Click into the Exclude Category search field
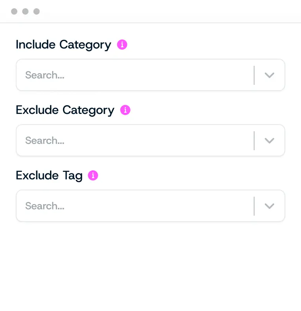 pyautogui.click(x=134, y=141)
